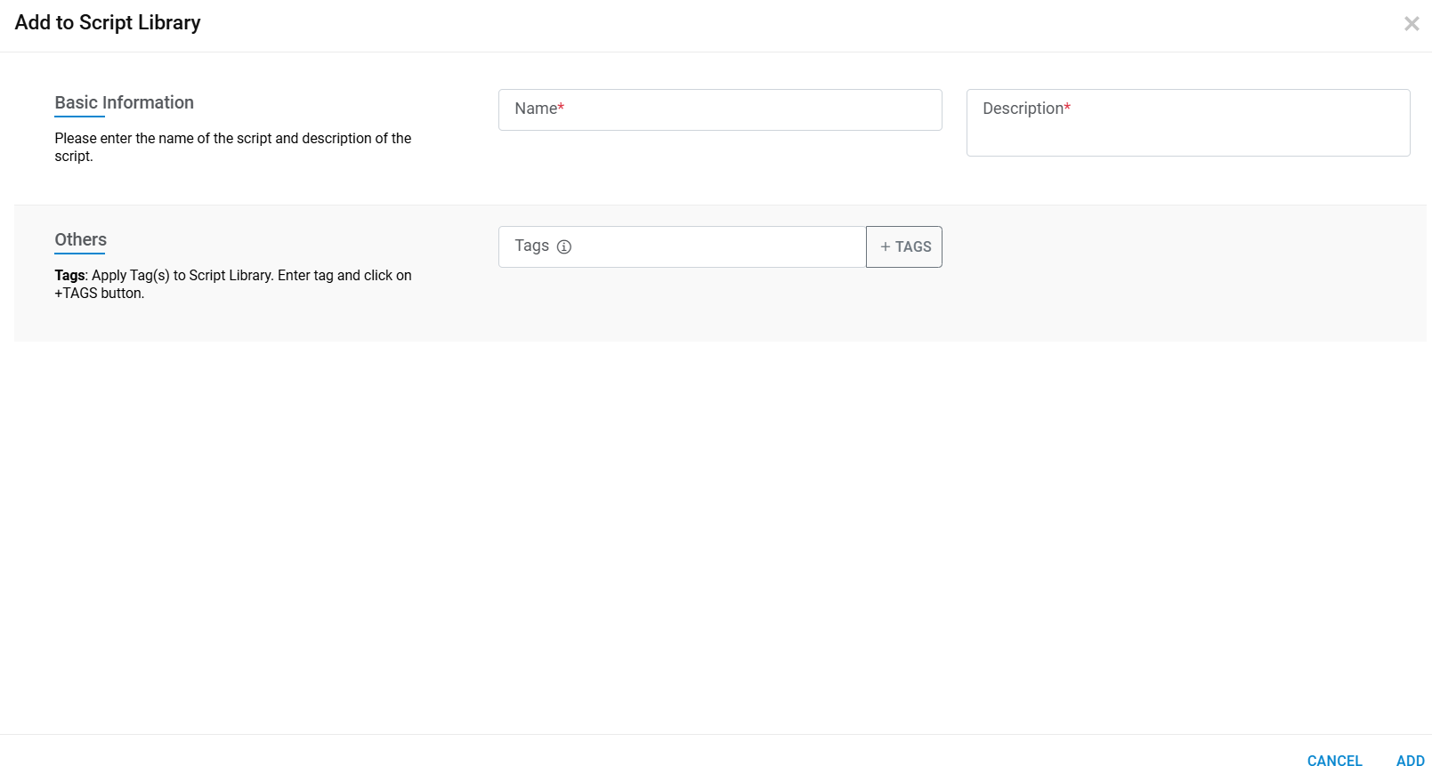Click the TAGS button label

click(x=913, y=246)
